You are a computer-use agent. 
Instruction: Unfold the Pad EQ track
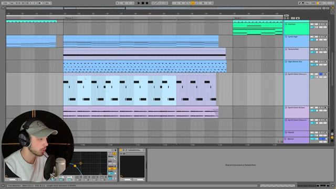coord(286,132)
